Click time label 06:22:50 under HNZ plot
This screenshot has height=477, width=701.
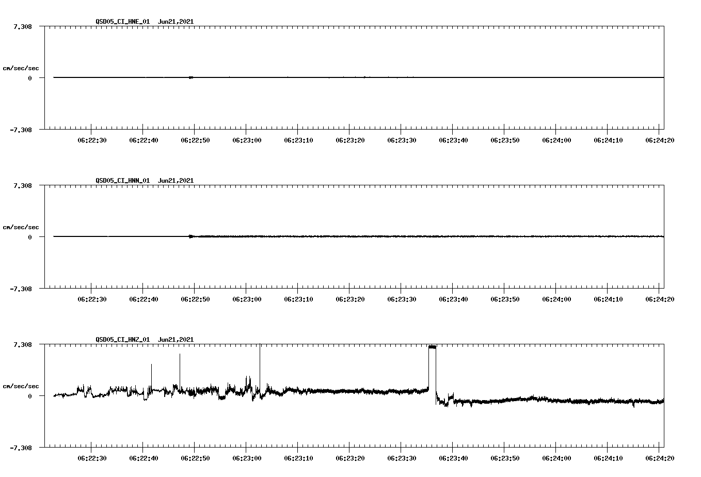[x=195, y=458]
